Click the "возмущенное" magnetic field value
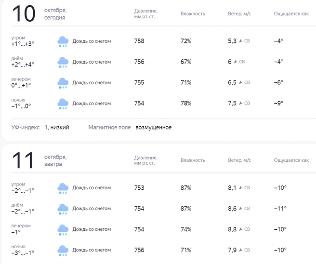The width and height of the screenshot is (316, 264). pos(154,128)
